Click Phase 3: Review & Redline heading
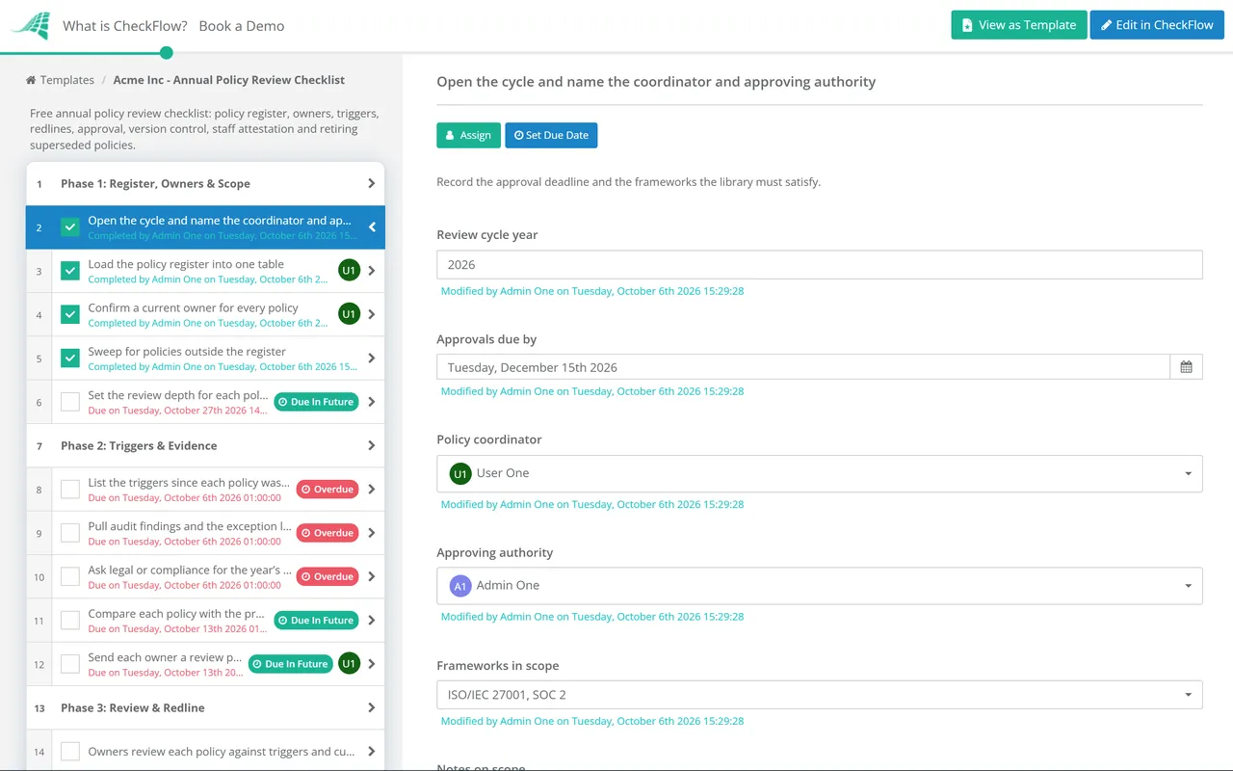 [133, 707]
